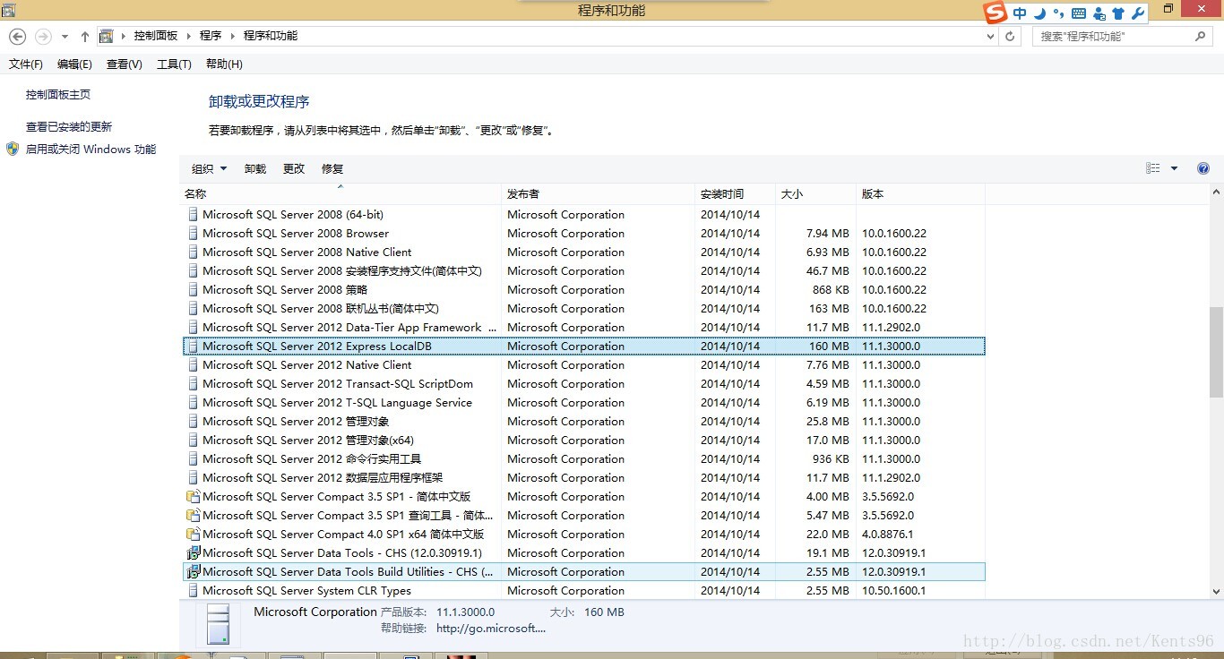
Task: Expand the chevron after 程序 breadcrumb
Action: coord(233,36)
